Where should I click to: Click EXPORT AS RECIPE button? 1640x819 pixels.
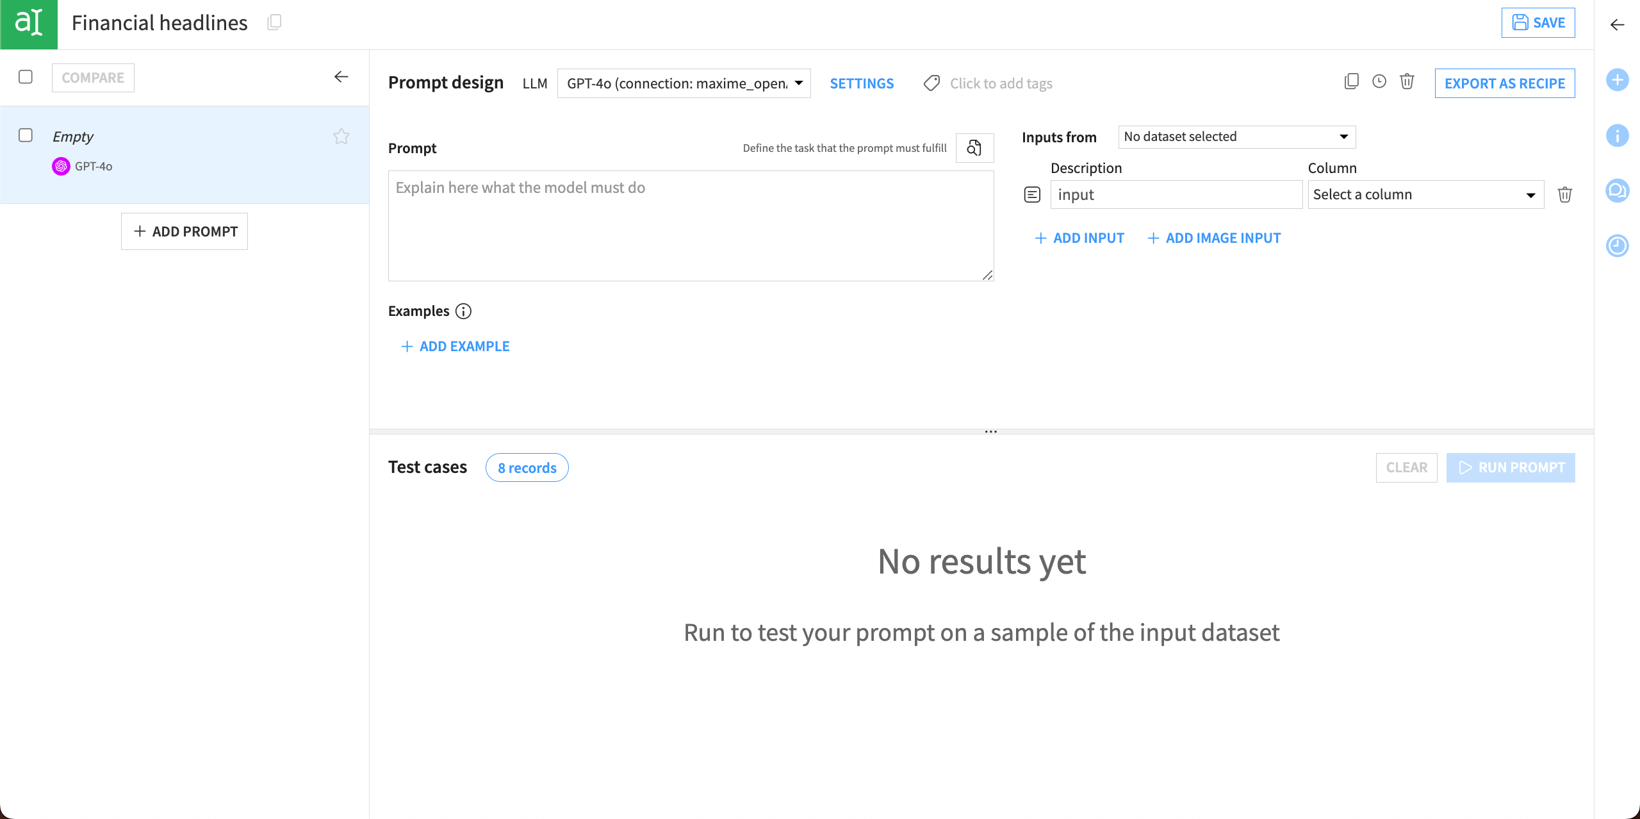[1505, 83]
